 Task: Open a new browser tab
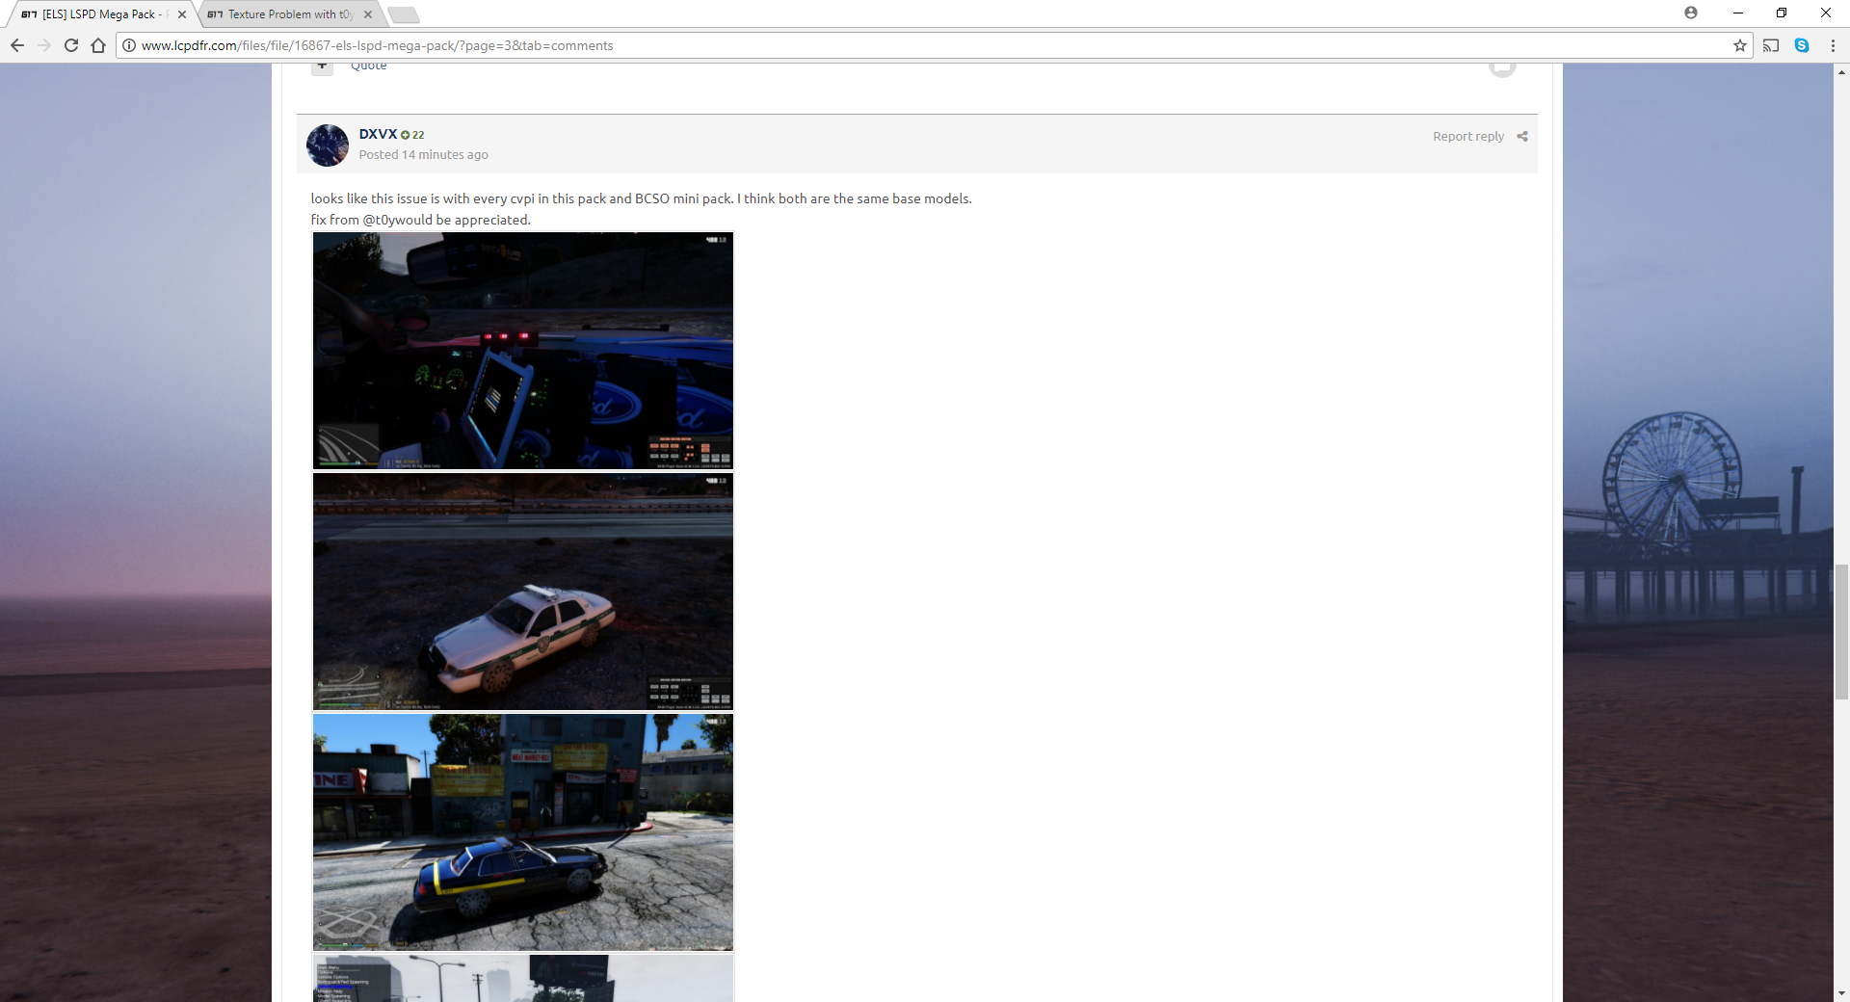coord(404,14)
